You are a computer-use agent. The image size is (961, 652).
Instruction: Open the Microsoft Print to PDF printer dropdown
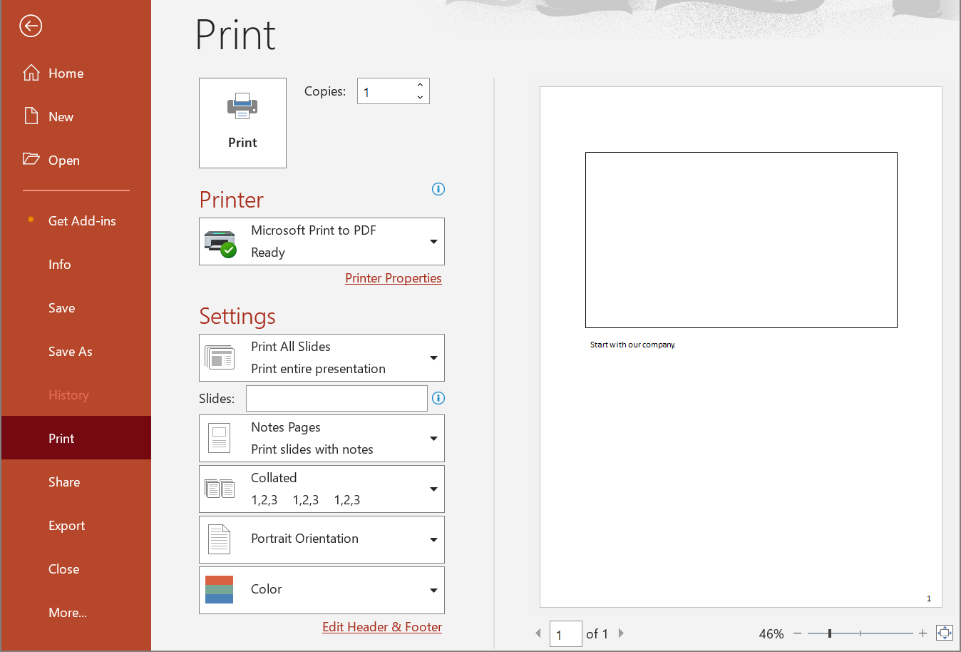coord(322,241)
